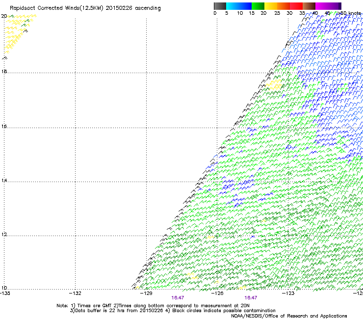Click the latitude label 18
This screenshot has height=319, width=363.
tap(4, 72)
